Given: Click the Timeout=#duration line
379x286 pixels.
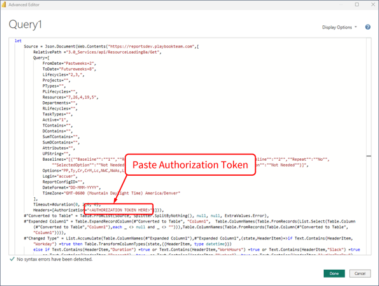Looking at the screenshot, I should pyautogui.click(x=67, y=204).
